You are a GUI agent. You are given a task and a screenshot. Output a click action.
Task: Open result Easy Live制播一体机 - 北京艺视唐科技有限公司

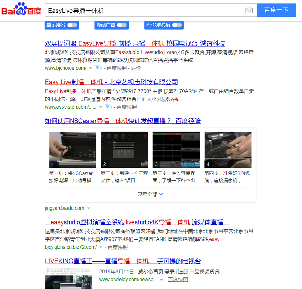[x=111, y=82]
